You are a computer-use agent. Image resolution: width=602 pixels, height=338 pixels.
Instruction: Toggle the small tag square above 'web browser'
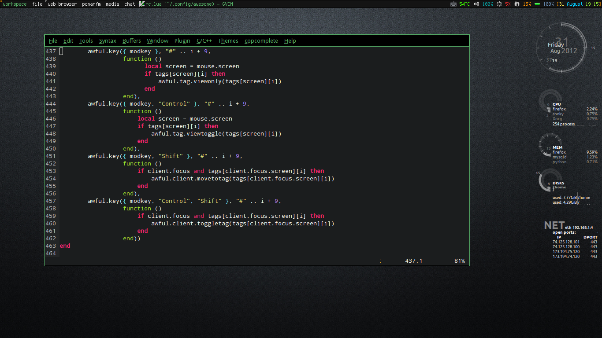46,2
